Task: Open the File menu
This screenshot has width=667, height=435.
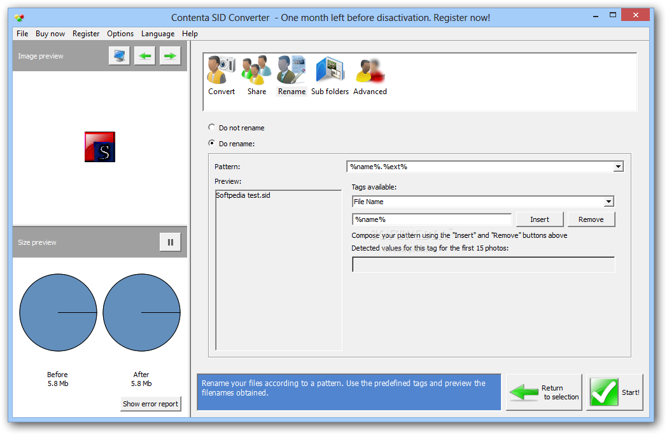Action: coord(22,34)
